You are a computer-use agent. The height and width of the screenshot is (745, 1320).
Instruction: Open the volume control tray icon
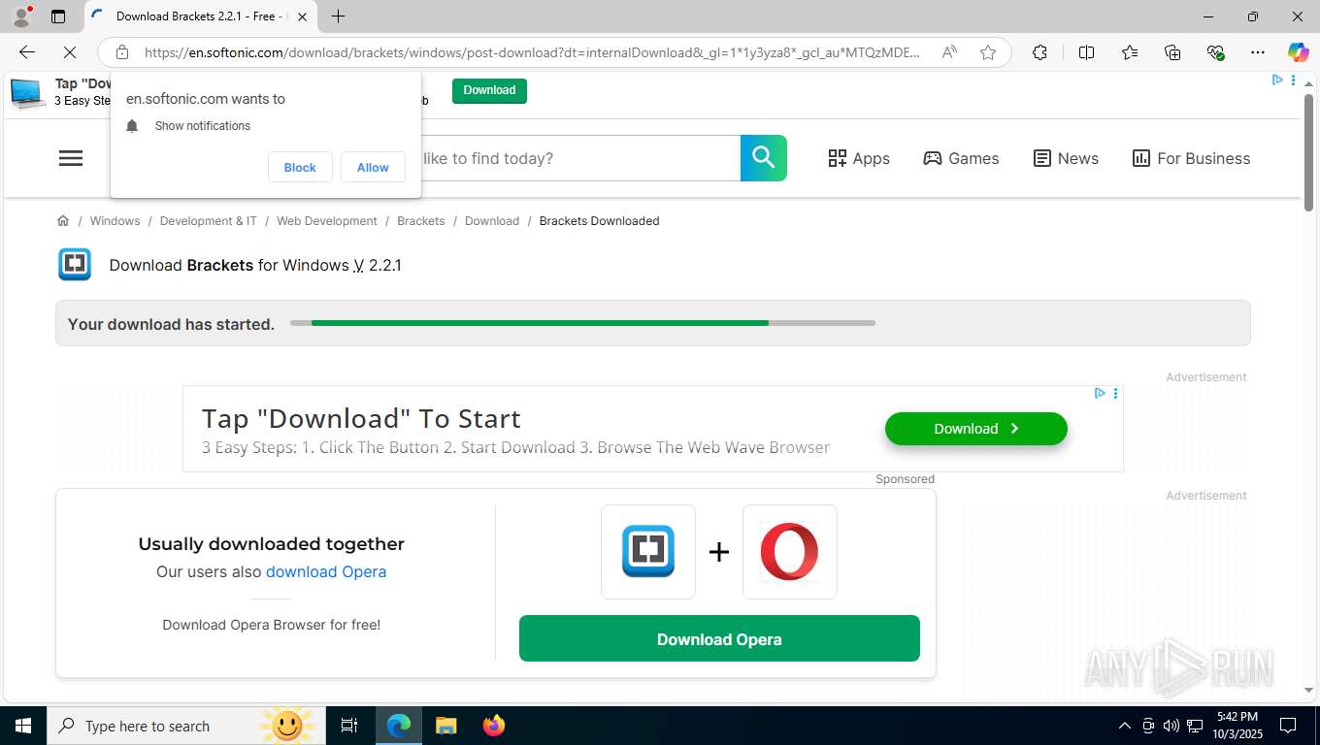pyautogui.click(x=1171, y=726)
